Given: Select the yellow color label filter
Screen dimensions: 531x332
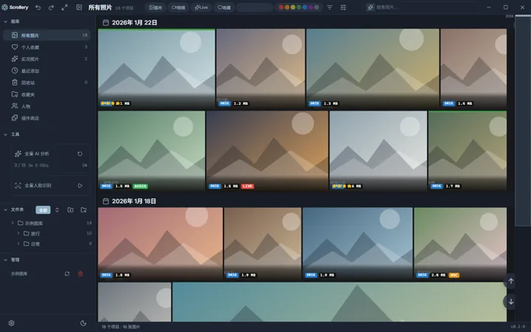Looking at the screenshot, I should 293,7.
